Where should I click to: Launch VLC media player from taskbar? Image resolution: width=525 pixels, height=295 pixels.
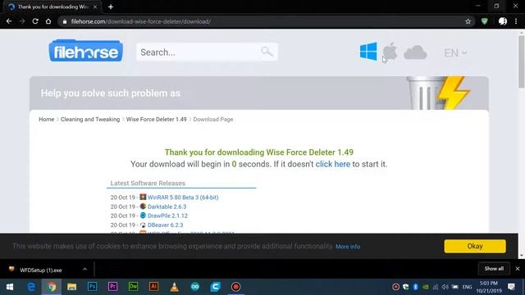coord(175,287)
